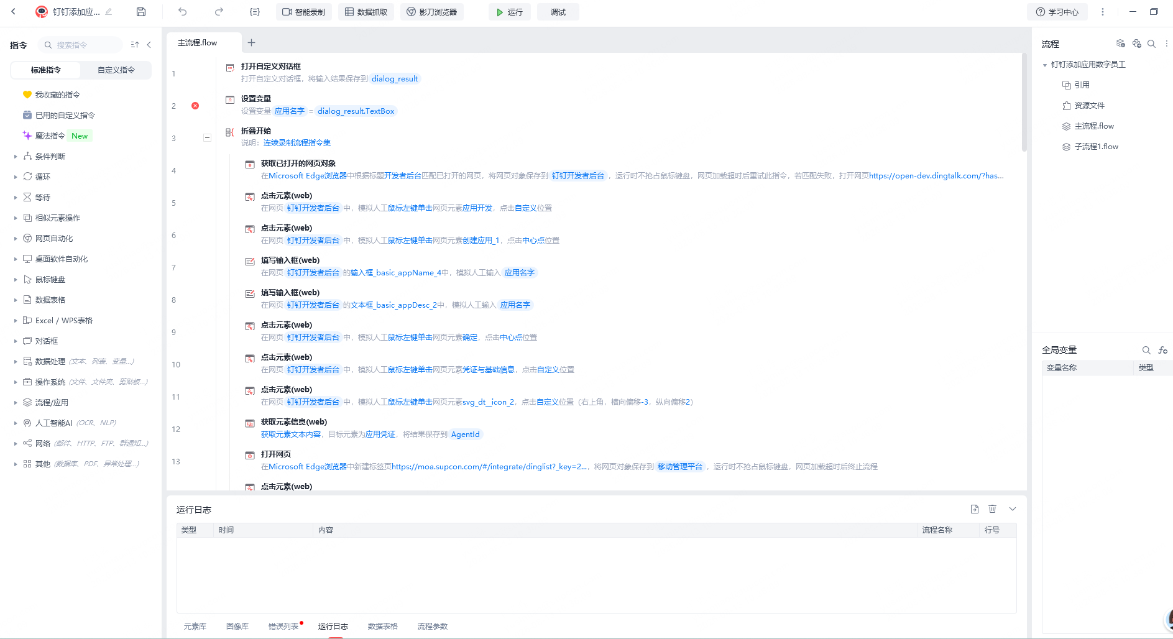Collapse the 运行日志 panel with the chevron
Screen dimensions: 1173x639
pos(1013,509)
